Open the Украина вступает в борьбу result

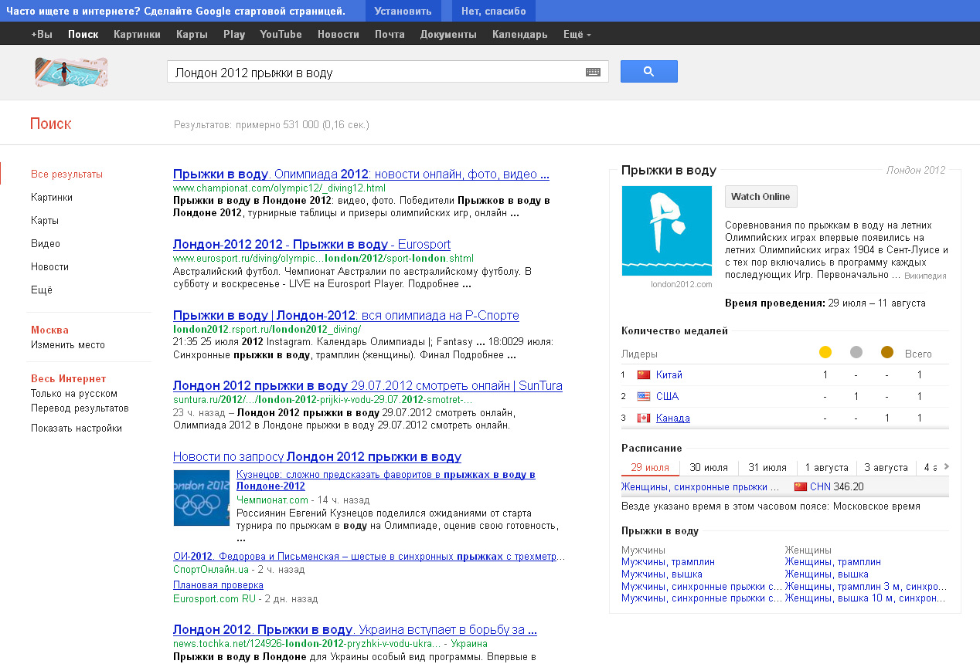[x=355, y=630]
